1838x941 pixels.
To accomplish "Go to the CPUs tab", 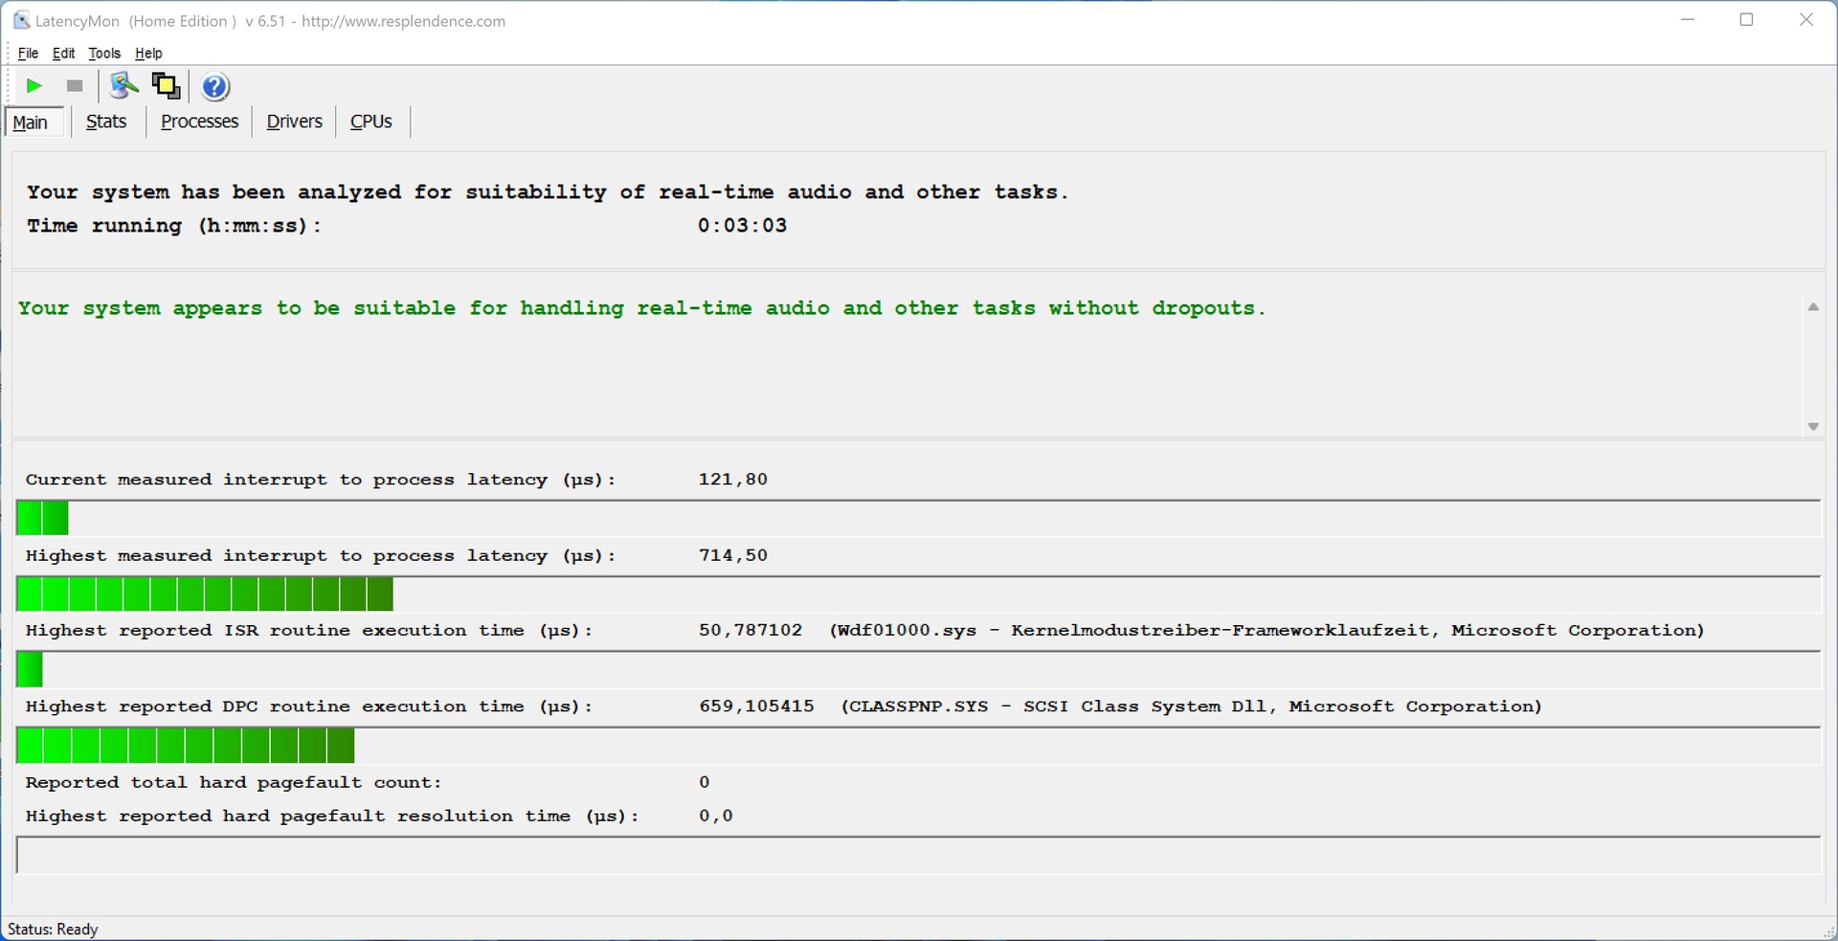I will pos(371,122).
